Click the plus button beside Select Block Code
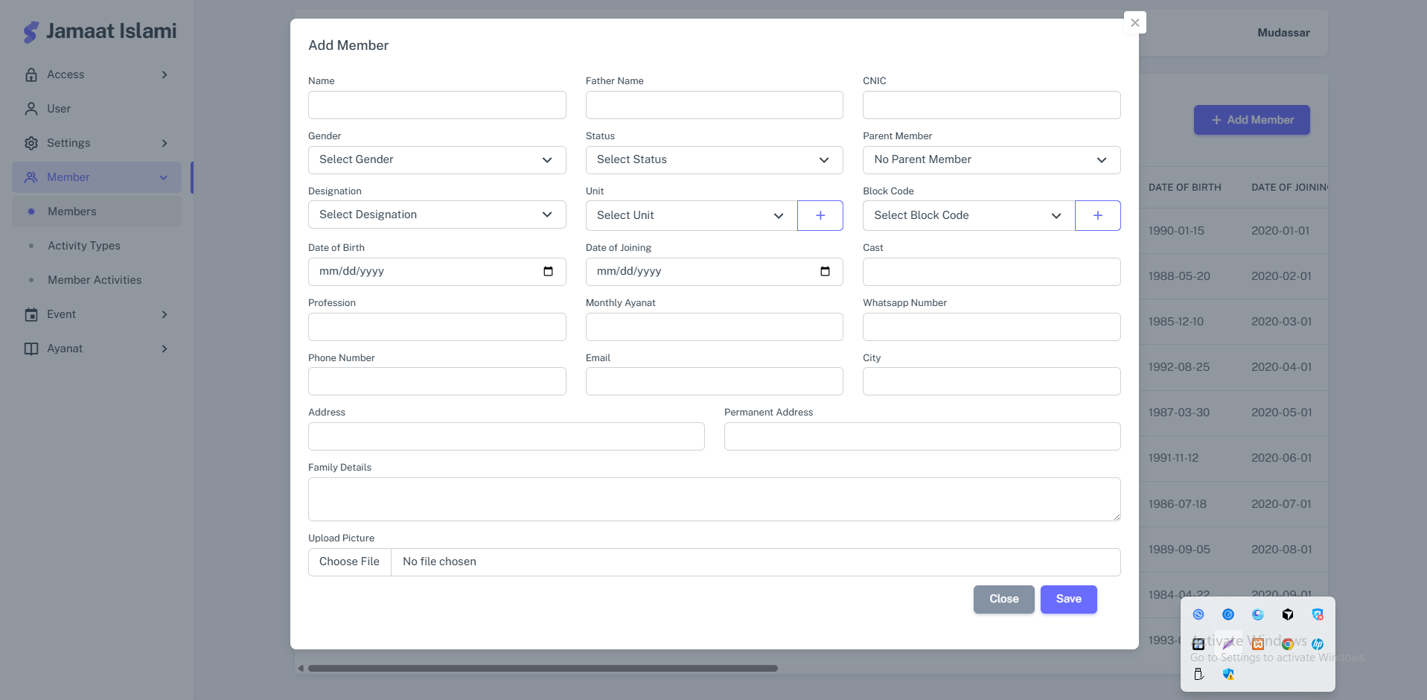The image size is (1427, 700). point(1097,215)
